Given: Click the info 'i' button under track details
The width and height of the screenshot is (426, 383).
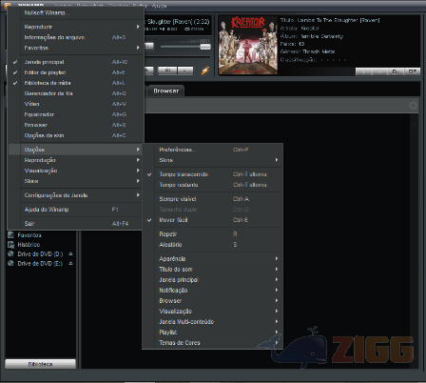Looking at the screenshot, I should [x=363, y=71].
